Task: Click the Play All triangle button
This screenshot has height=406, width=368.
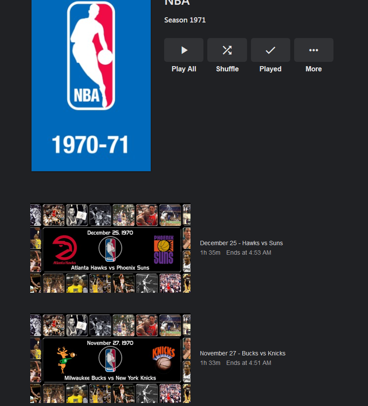Action: point(184,50)
